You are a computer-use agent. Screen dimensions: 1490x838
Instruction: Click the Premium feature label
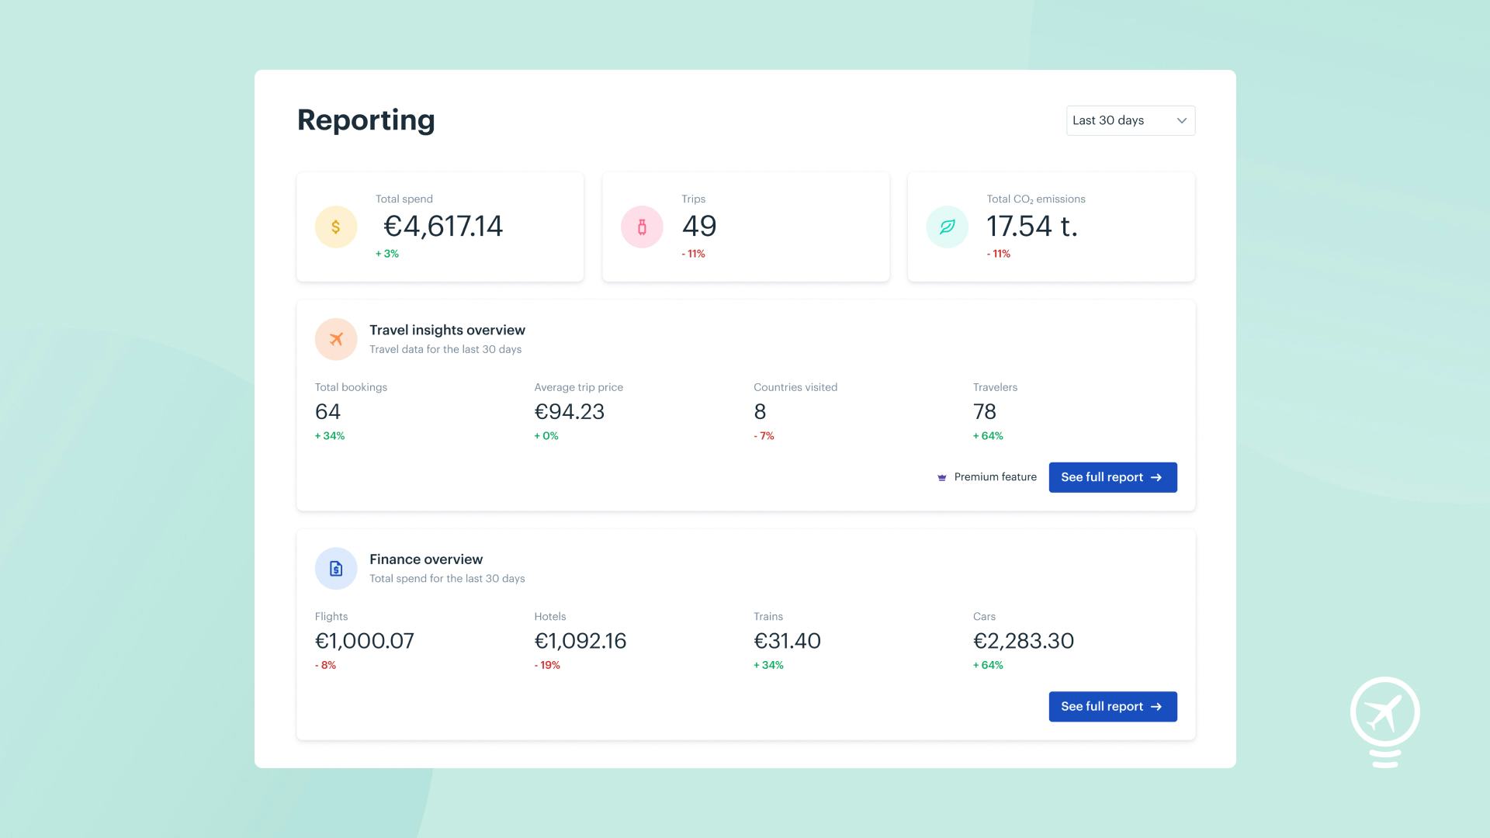(x=995, y=477)
